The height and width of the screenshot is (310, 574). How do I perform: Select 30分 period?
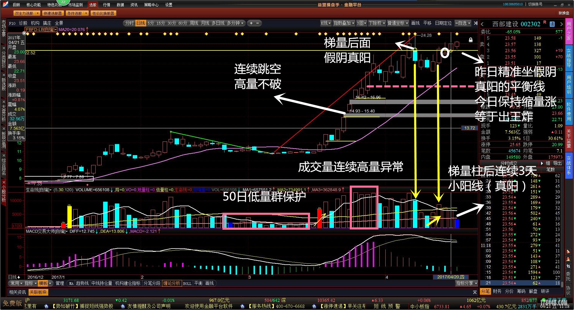coord(172,23)
